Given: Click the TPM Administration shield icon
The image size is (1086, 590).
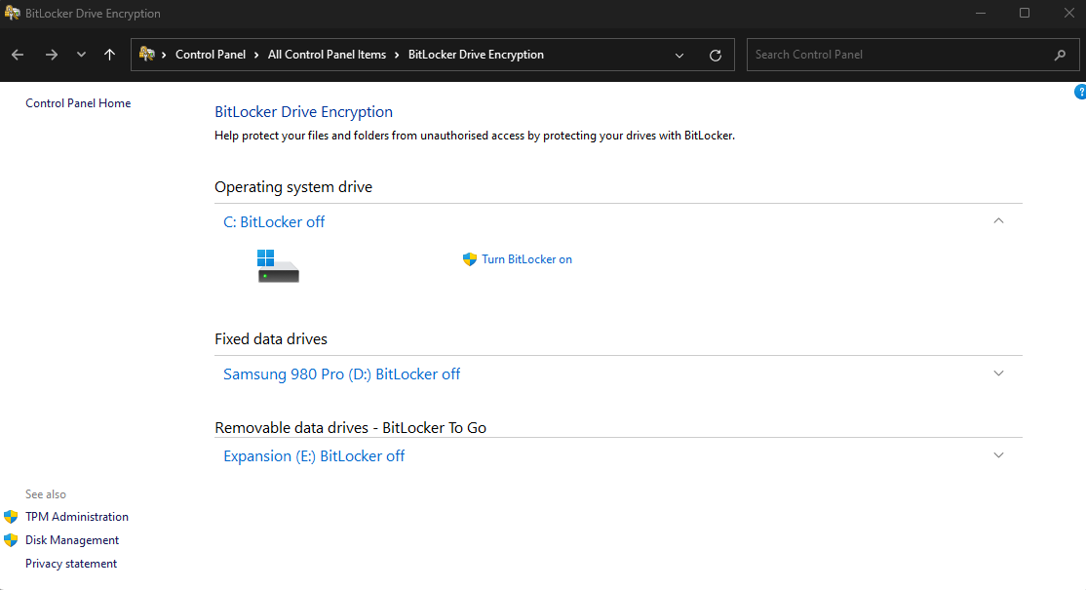Looking at the screenshot, I should pos(12,516).
